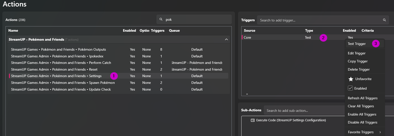The image size is (394, 136).
Task: Choose Clear All Triggers menu entry
Action: (361, 106)
